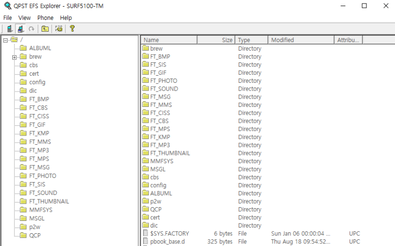This screenshot has width=395, height=246.
Task: Click folder icon beside ALBUML in list
Action: [145, 193]
